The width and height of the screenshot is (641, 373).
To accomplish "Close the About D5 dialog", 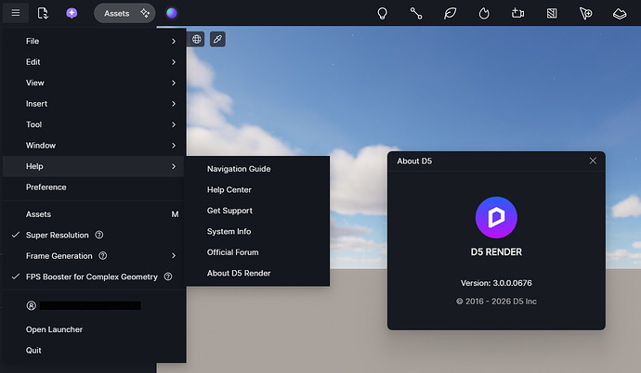I will 593,161.
